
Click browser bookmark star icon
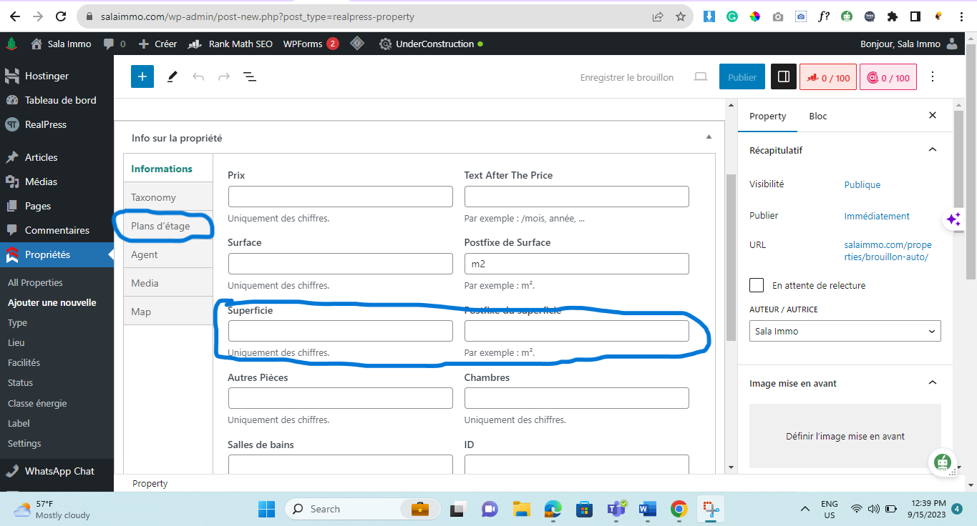point(680,16)
